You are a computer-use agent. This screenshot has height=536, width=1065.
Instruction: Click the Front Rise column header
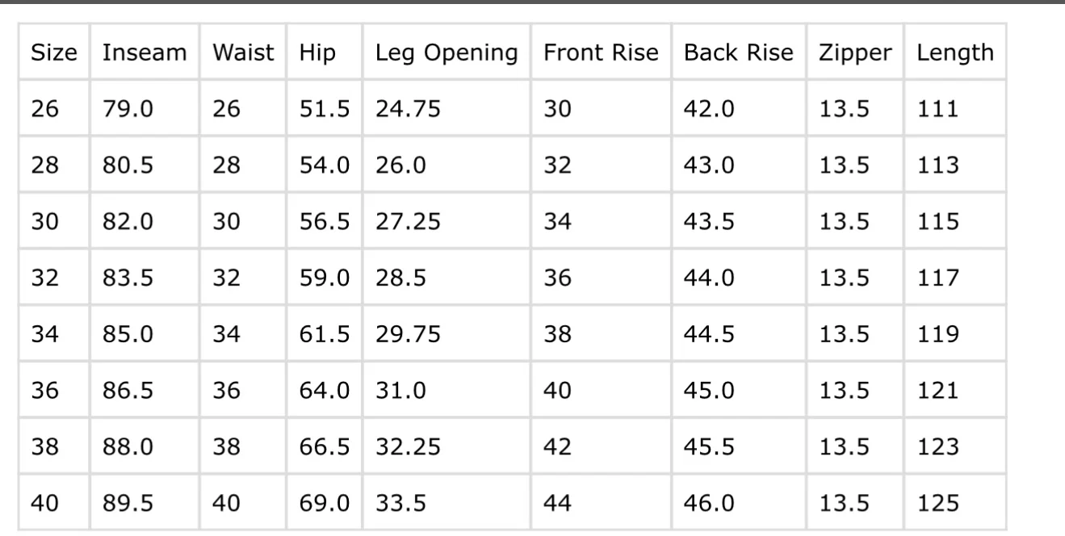coord(601,53)
